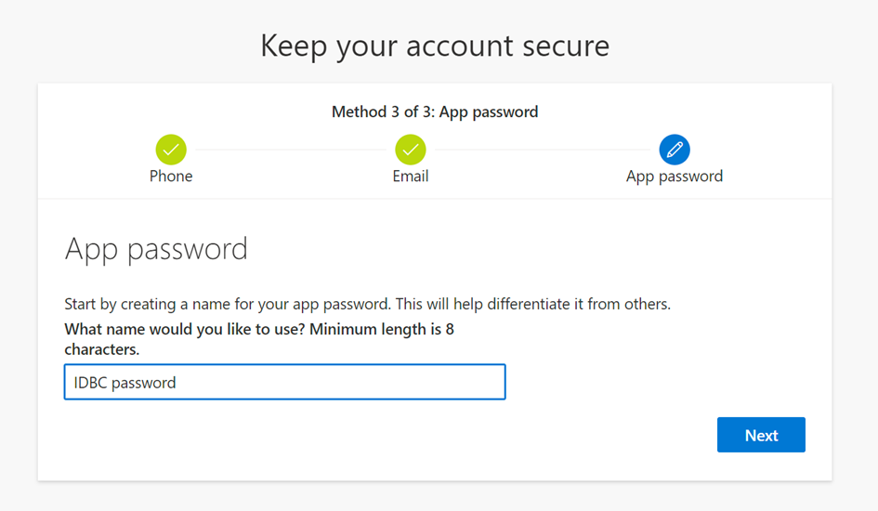The width and height of the screenshot is (878, 511).
Task: Click the 'Keep your account secure' title
Action: click(x=435, y=46)
